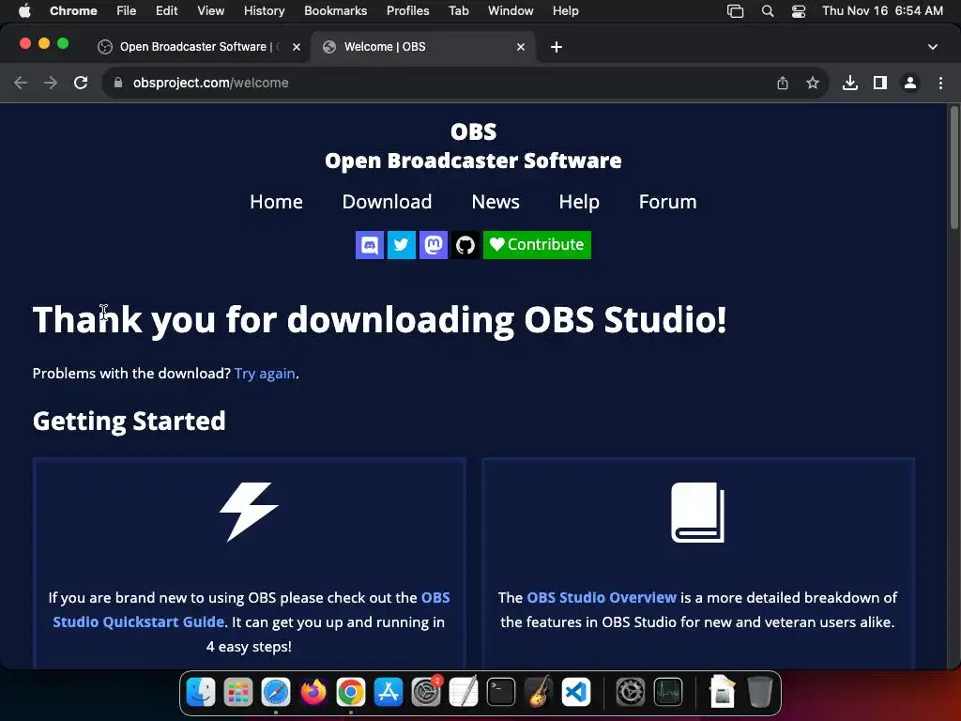Click the site lock icon
This screenshot has height=721, width=961.
(118, 83)
